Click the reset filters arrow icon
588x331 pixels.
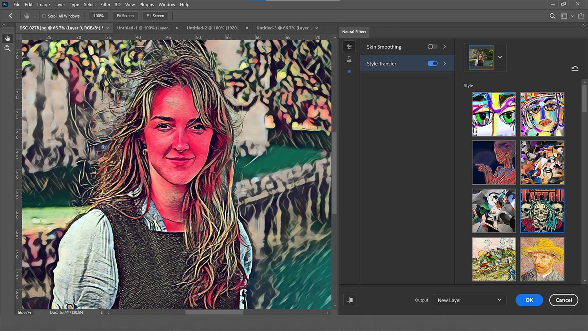pyautogui.click(x=575, y=68)
